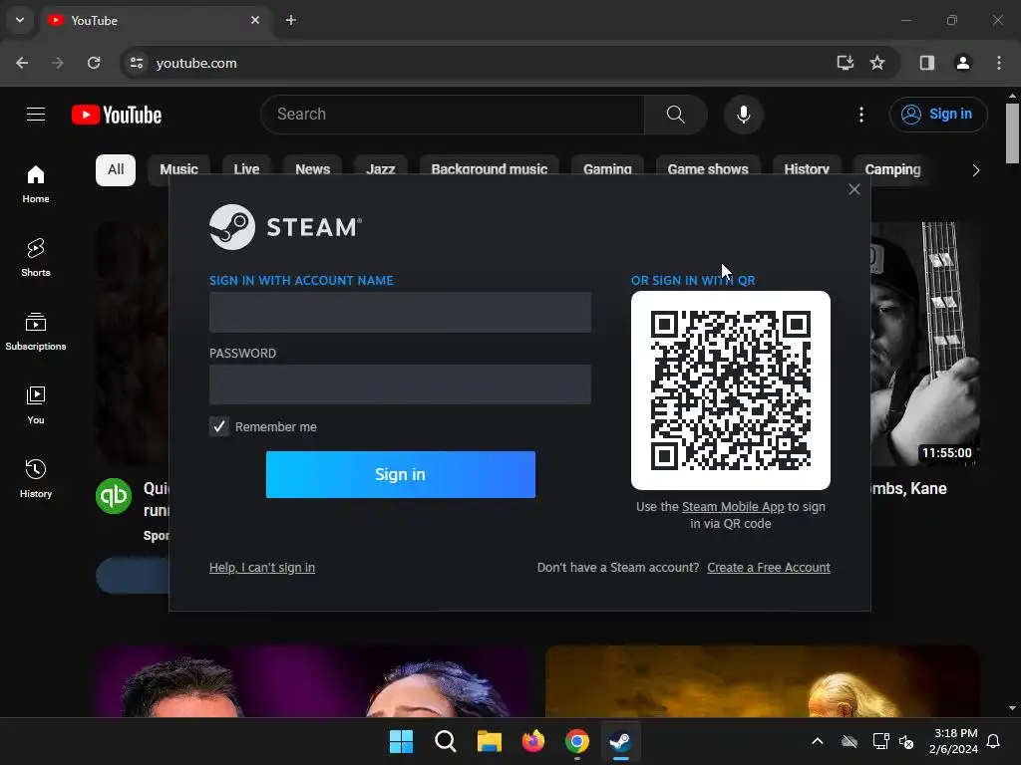The height and width of the screenshot is (765, 1021).
Task: Open YouTube hamburger guide menu
Action: point(36,115)
